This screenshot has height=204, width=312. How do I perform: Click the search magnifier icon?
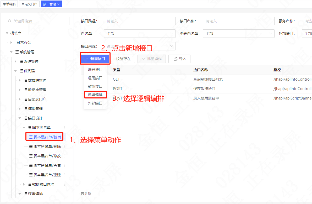coord(9,21)
